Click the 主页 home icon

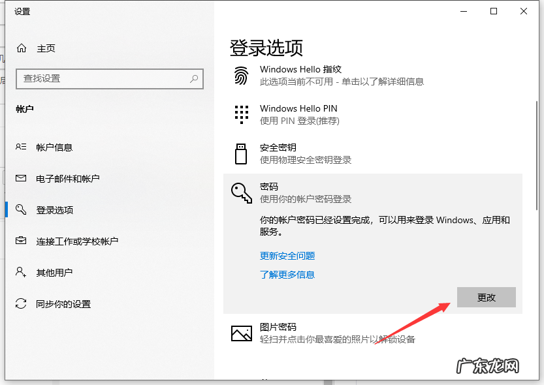pos(20,48)
